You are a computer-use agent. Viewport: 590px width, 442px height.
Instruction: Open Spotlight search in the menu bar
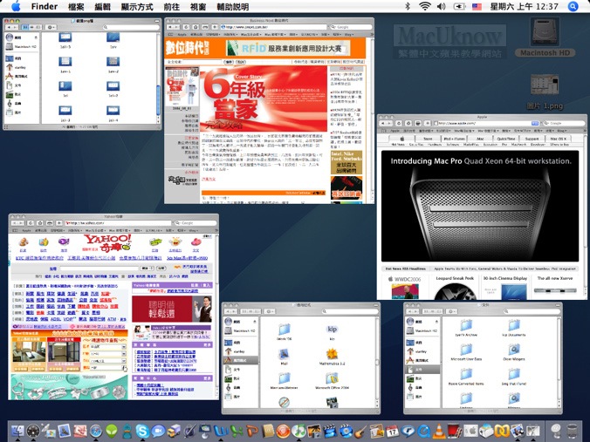(573, 6)
